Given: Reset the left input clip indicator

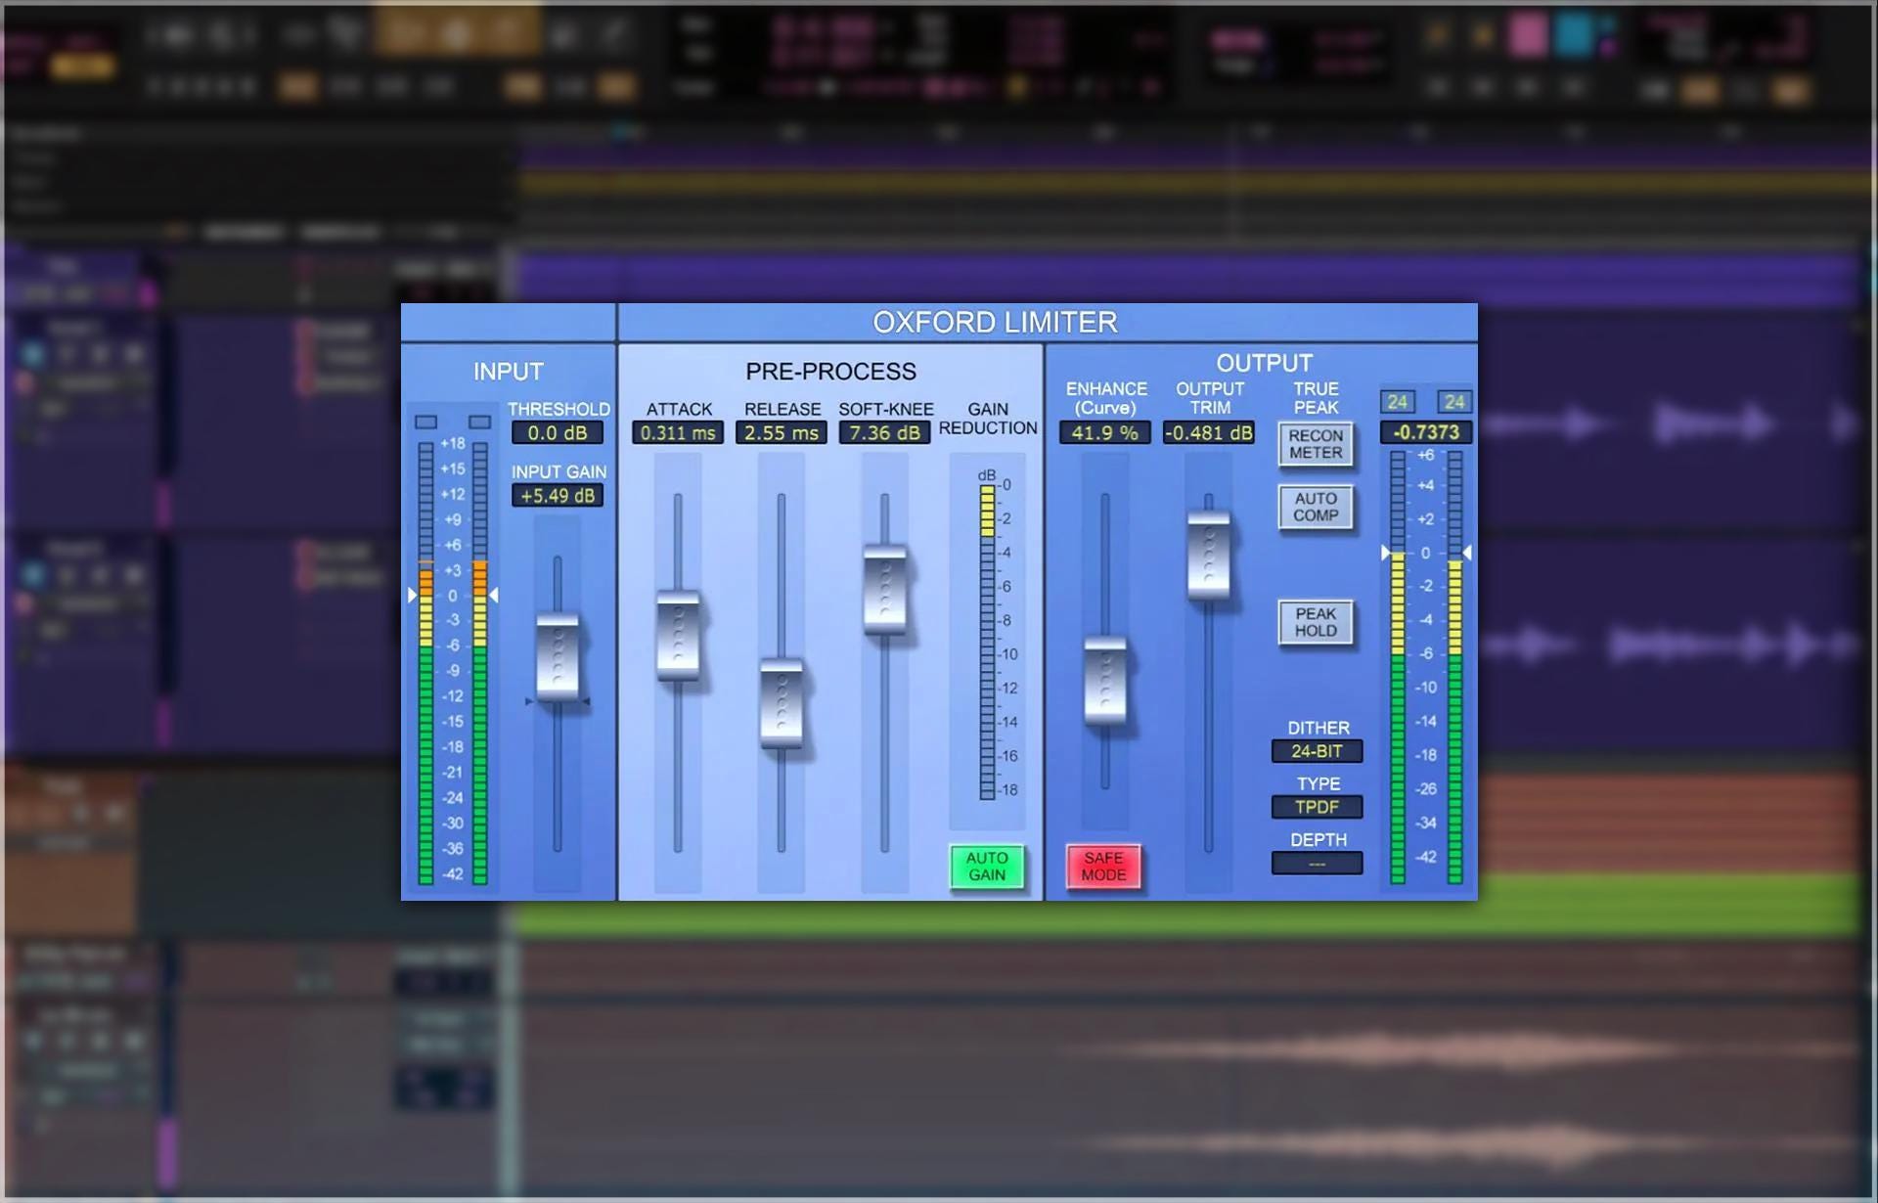Looking at the screenshot, I should 425,422.
